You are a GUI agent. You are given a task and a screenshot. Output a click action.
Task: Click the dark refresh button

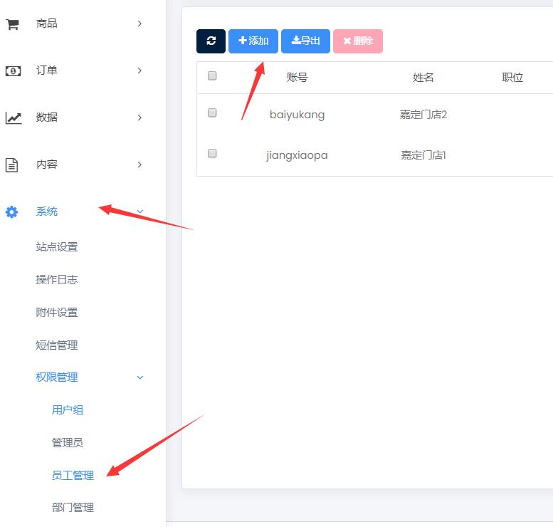point(211,41)
